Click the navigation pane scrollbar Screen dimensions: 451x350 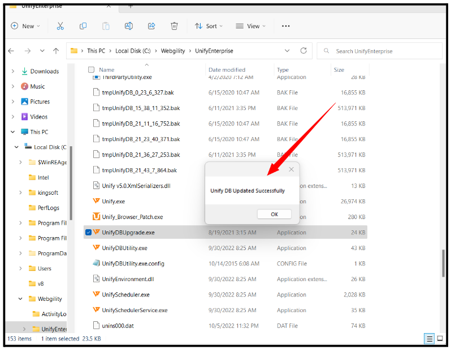71,183
